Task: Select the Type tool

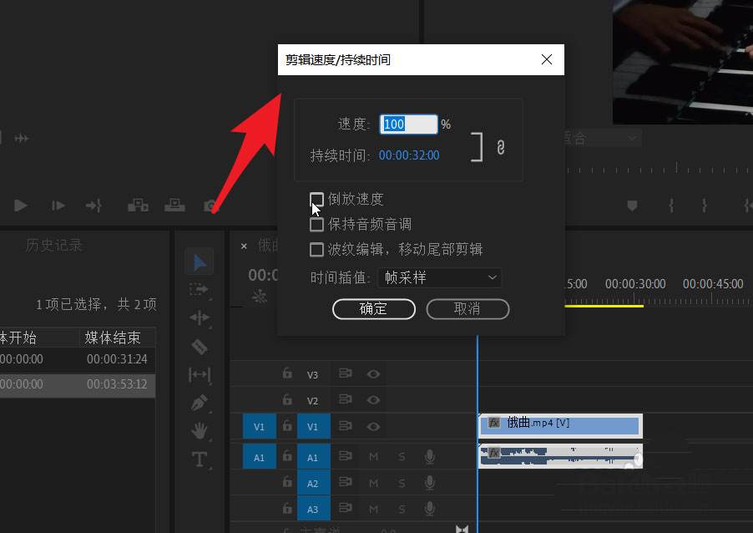Action: 200,459
